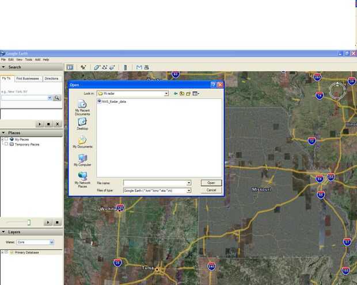Viewport: 357px width, 285px height.
Task: Collapse the Layers panel
Action: 3,232
